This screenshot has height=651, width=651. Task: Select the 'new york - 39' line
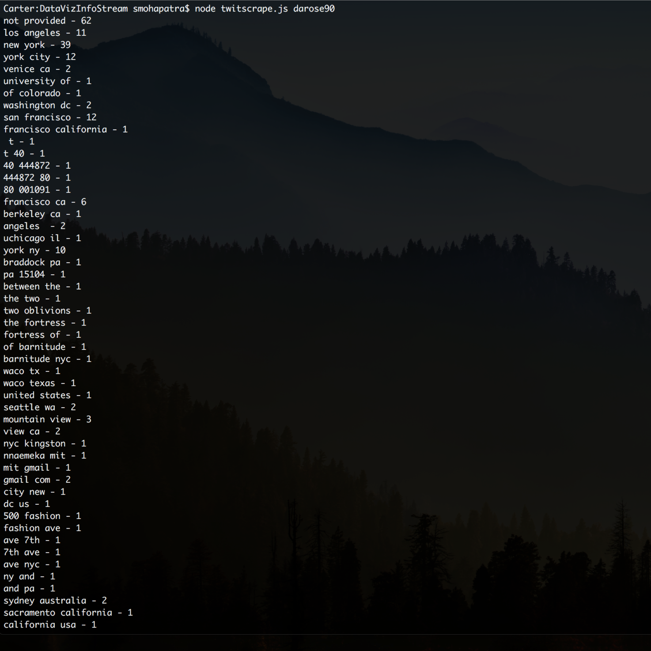(37, 45)
